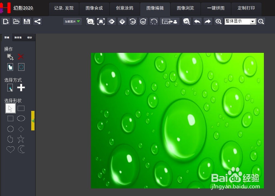Create a new file via the toolbar
The width and height of the screenshot is (275, 196).
pyautogui.click(x=6, y=21)
